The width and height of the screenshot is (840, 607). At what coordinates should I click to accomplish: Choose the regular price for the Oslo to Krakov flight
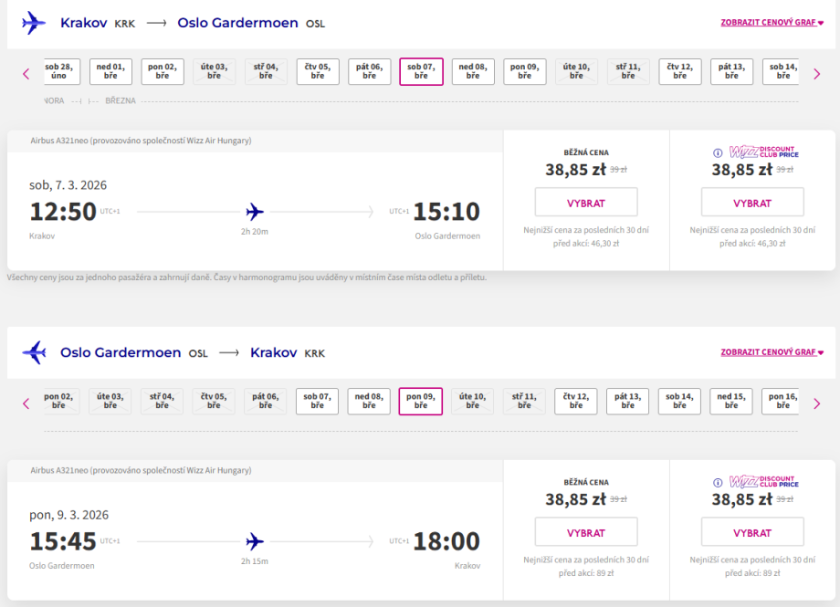click(x=585, y=532)
